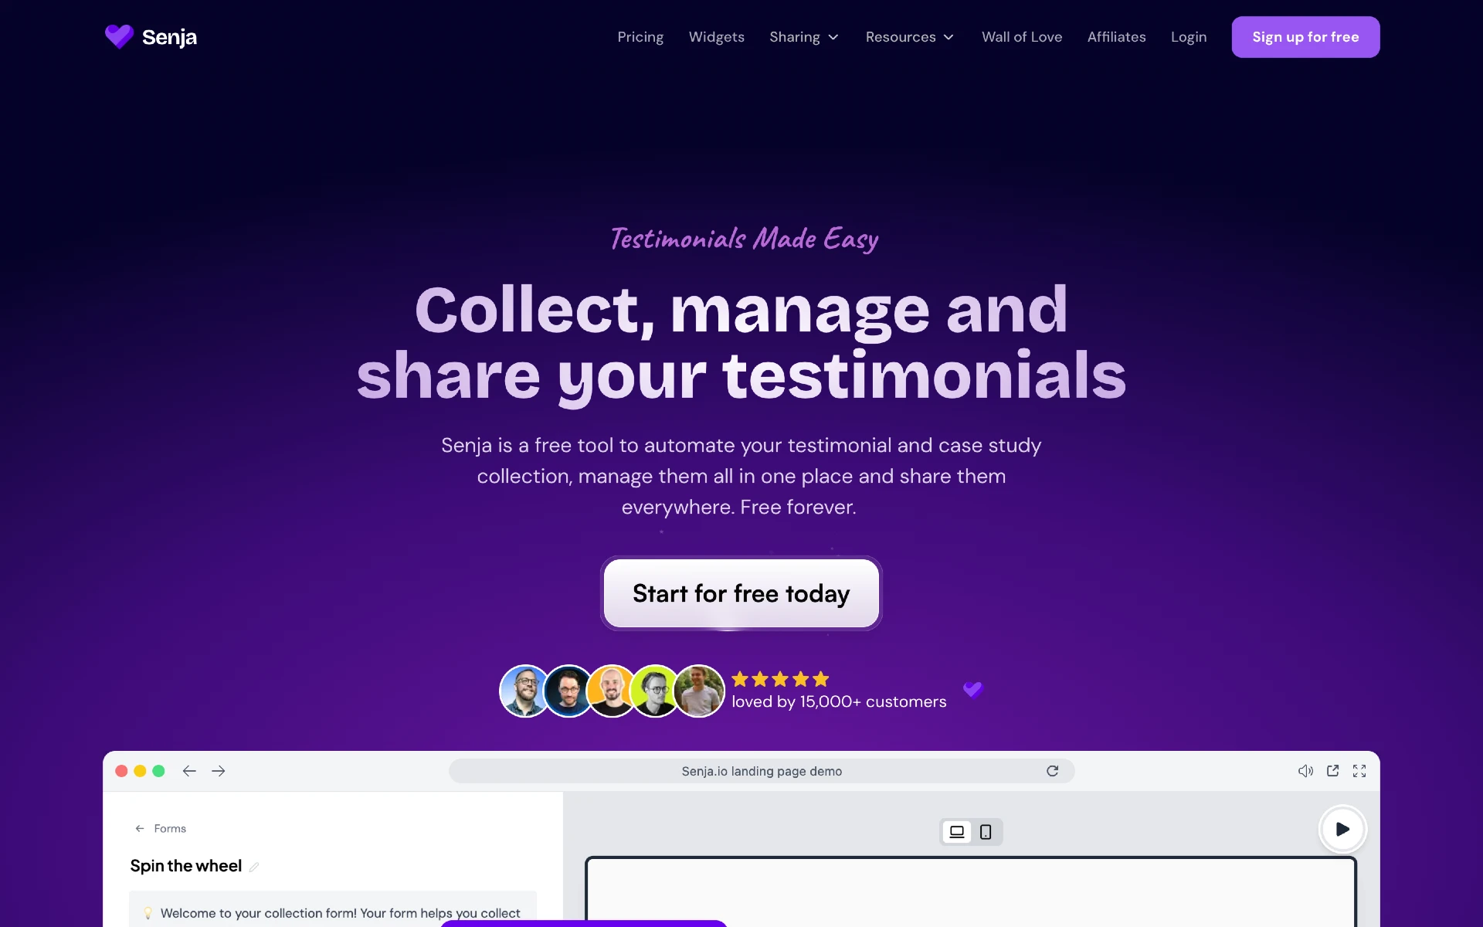Click the purple heart badge icon
This screenshot has height=927, width=1483.
[x=972, y=689]
